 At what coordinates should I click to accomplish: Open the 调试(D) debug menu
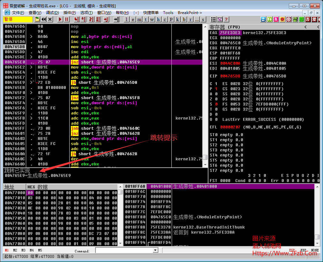point(52,13)
